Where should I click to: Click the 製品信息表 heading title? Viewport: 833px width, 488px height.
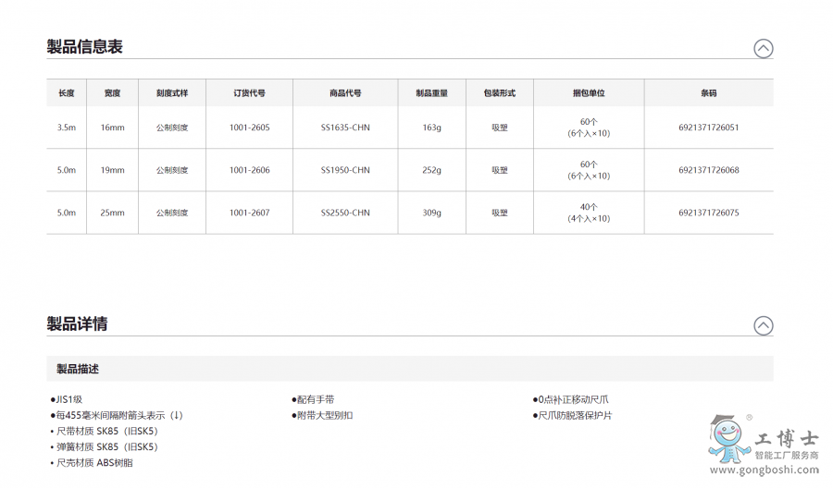pos(84,47)
